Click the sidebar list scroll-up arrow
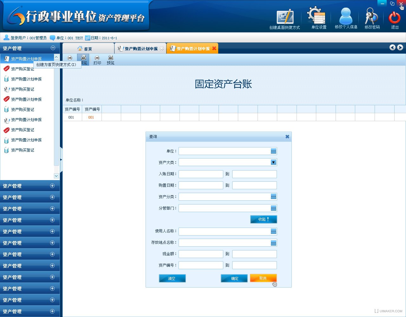The height and width of the screenshot is (317, 406). pos(56,57)
